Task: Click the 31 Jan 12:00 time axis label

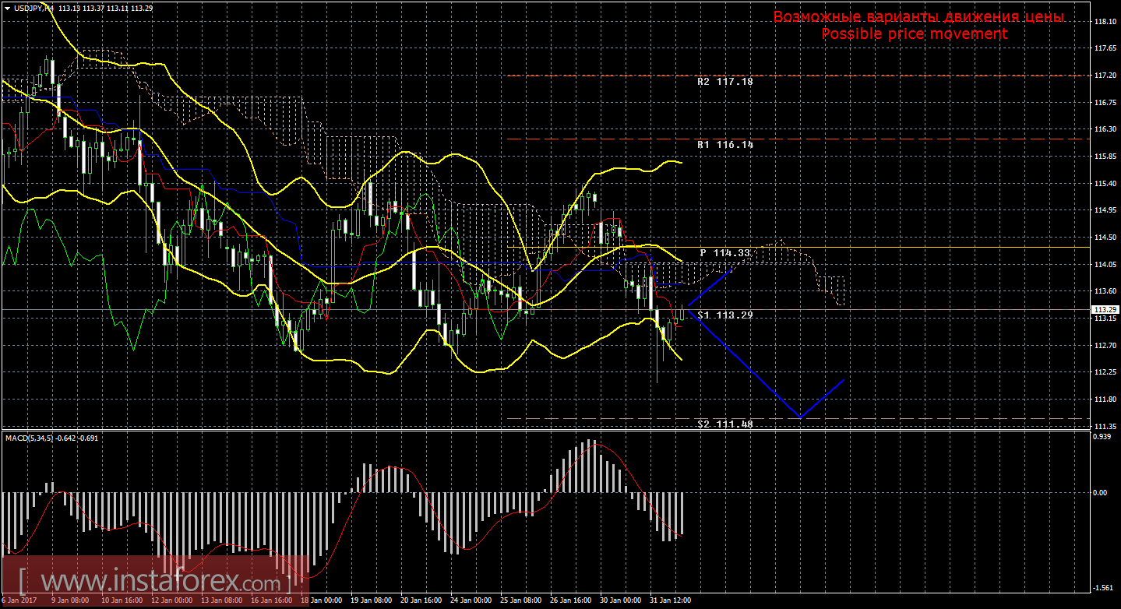Action: point(671,601)
